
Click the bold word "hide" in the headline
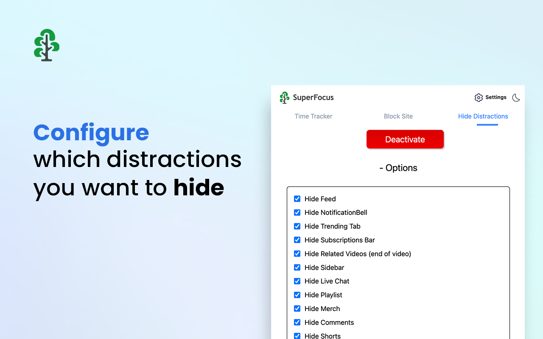(199, 187)
